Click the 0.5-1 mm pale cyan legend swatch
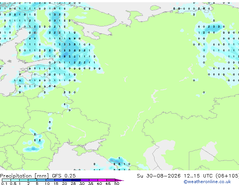This screenshot has height=185, width=239. click(x=15, y=180)
